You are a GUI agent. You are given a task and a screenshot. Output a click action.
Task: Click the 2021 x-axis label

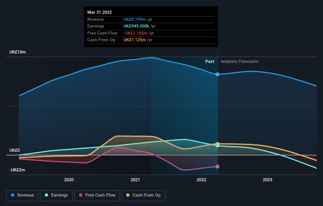(135, 180)
